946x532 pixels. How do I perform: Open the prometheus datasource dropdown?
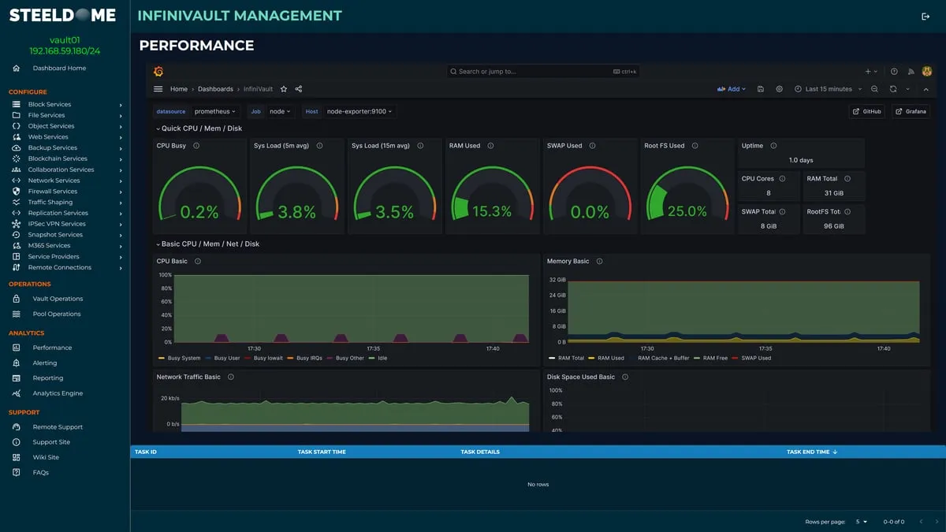pos(215,111)
